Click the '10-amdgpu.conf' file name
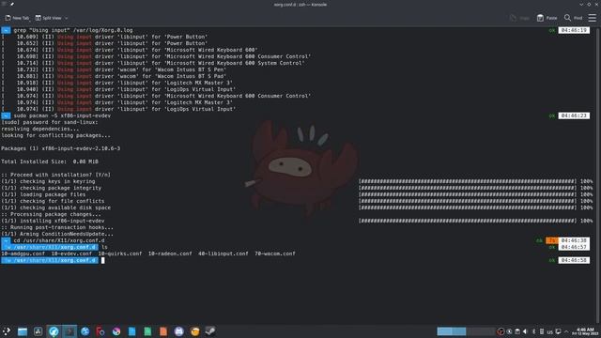601x338 pixels. click(23, 253)
